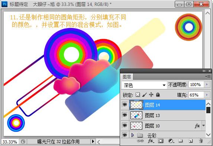Create new adjustment layer icon
213x146 pixels.
click(x=171, y=141)
